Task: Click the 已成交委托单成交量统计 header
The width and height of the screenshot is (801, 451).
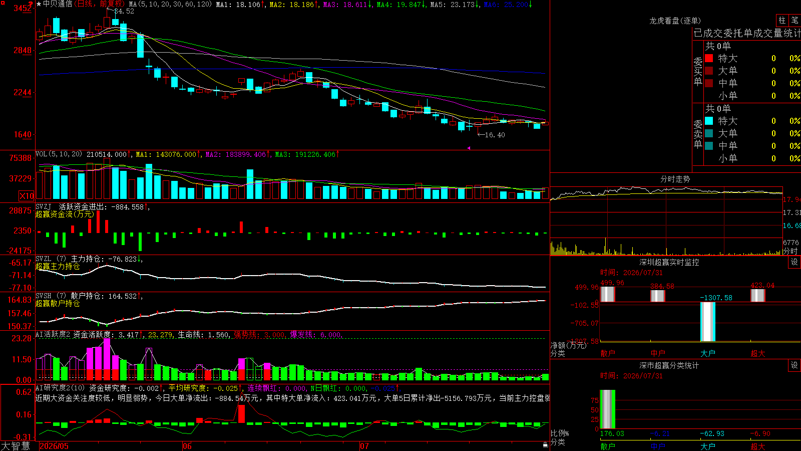Action: coord(747,33)
